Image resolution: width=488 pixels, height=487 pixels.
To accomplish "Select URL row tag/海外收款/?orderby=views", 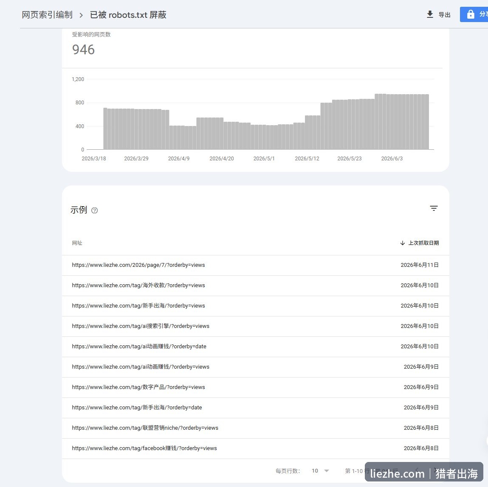I will pos(256,285).
